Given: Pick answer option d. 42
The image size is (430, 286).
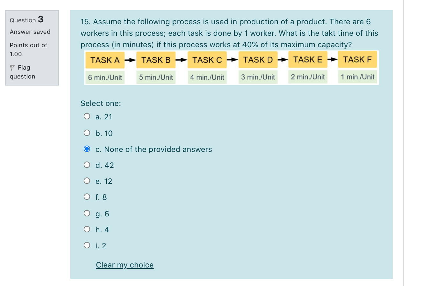Looking at the screenshot, I should (x=87, y=165).
